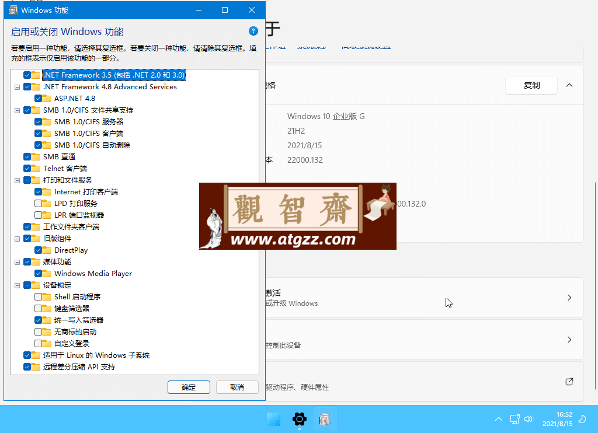The width and height of the screenshot is (598, 433).
Task: Open the network tray icon
Action: click(515, 419)
